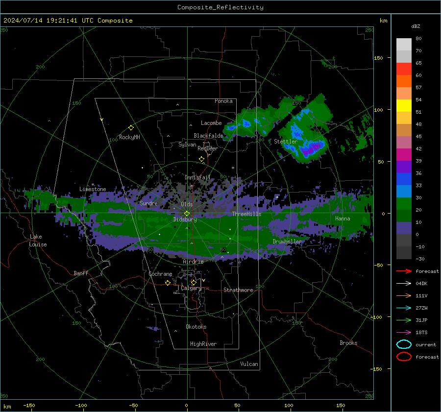Click the RockyMH label
The image size is (441, 412).
[129, 137]
